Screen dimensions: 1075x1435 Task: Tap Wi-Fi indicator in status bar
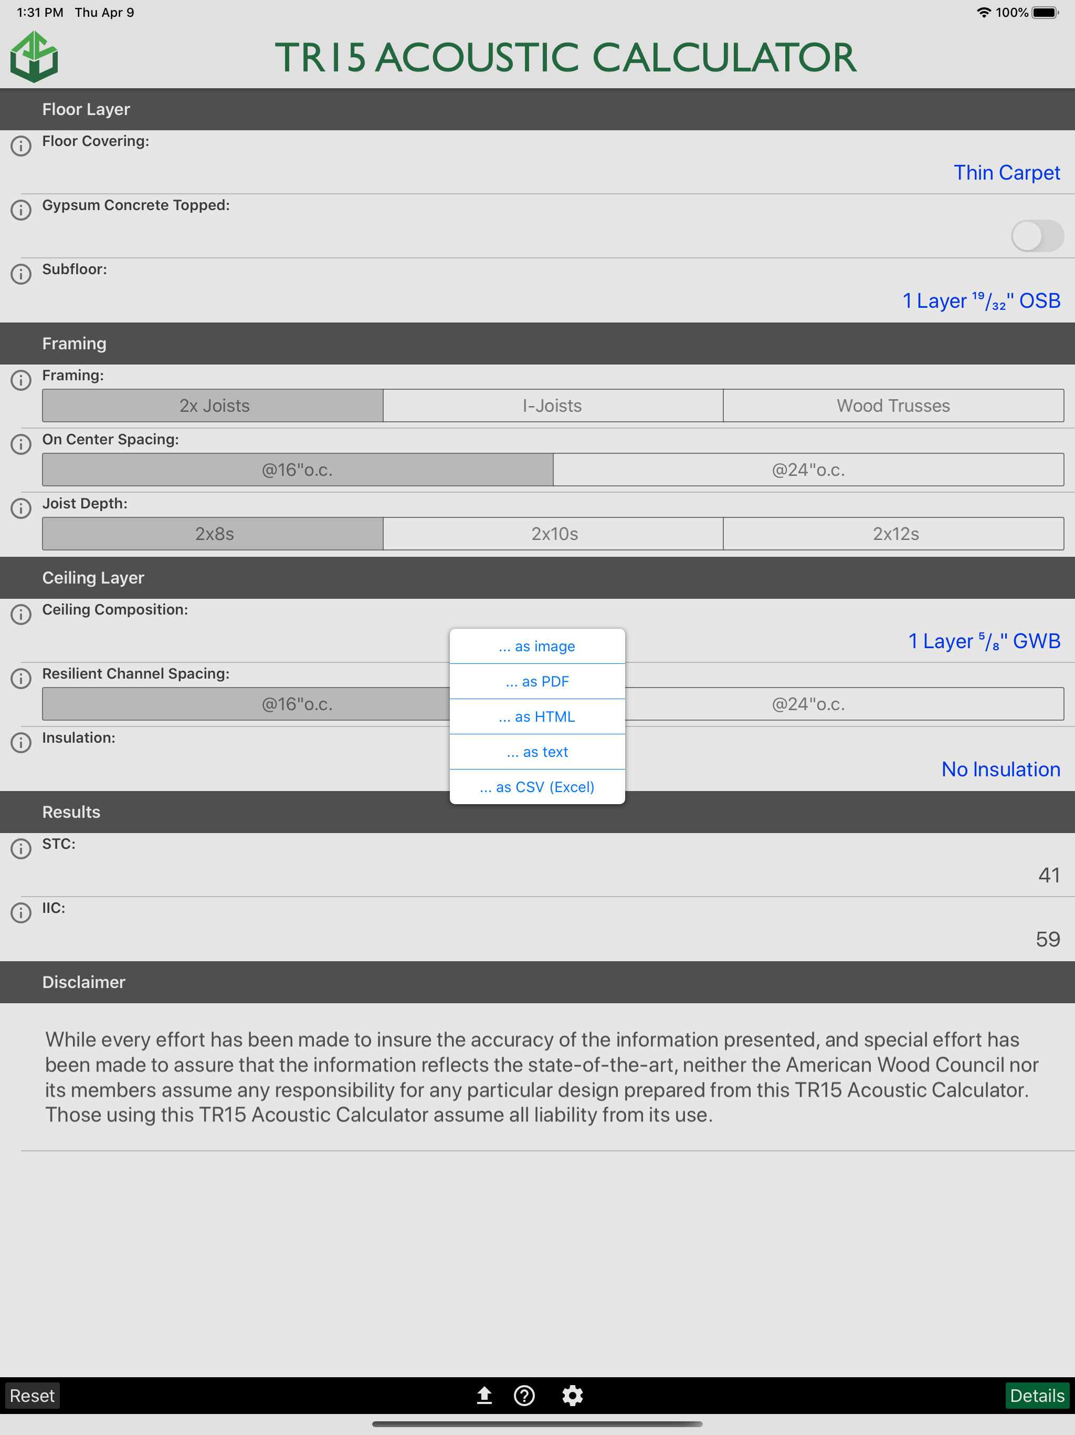tap(984, 12)
